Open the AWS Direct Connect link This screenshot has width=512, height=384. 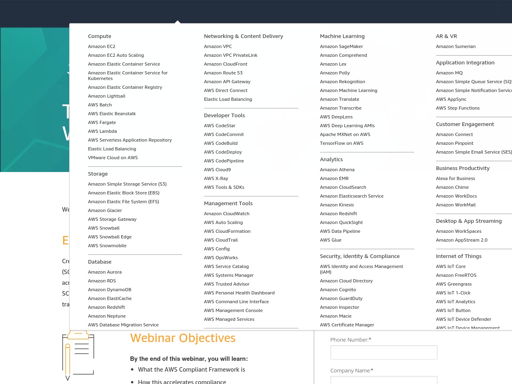(226, 90)
